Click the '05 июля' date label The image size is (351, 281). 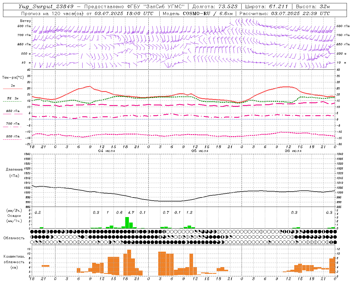200,151
